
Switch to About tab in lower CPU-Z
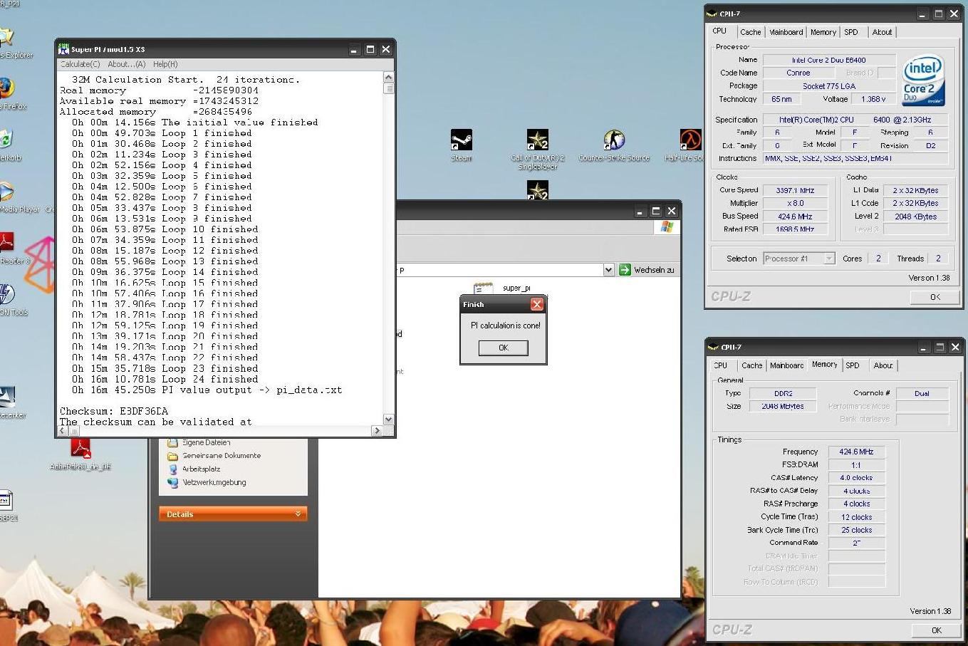point(883,365)
